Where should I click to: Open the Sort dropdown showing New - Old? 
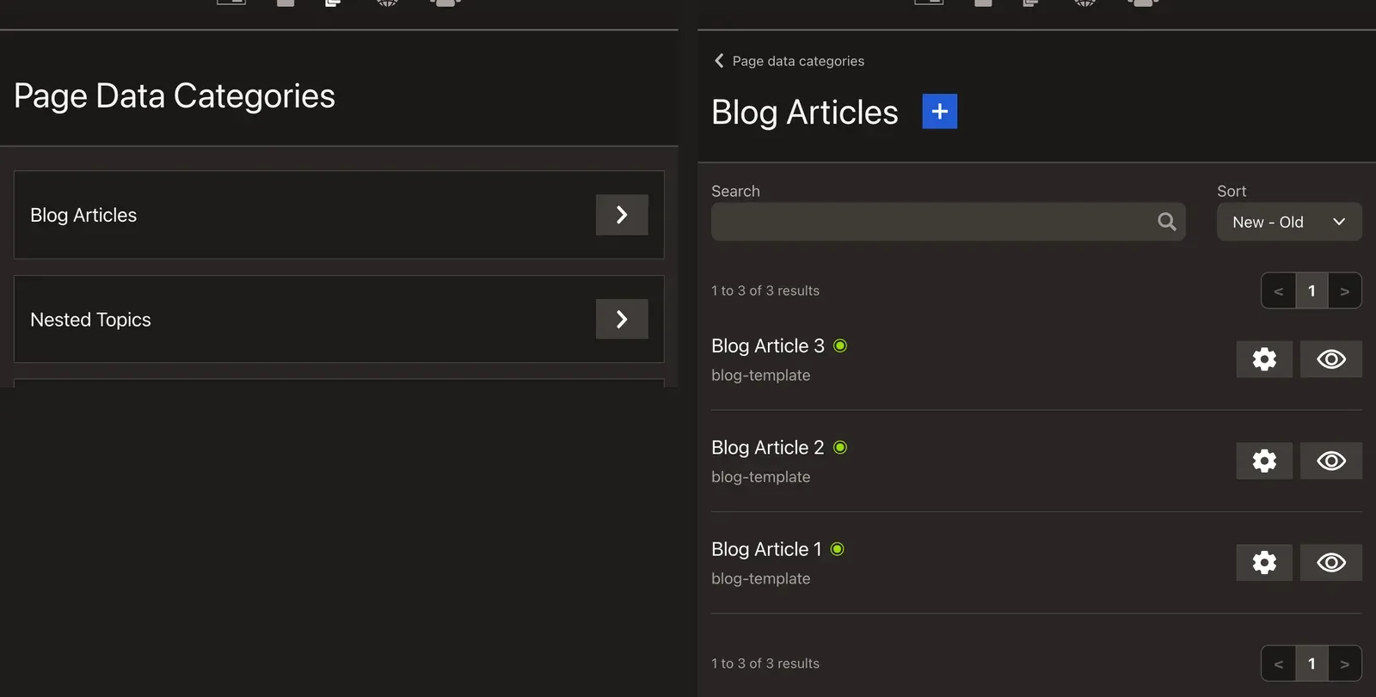(x=1289, y=222)
